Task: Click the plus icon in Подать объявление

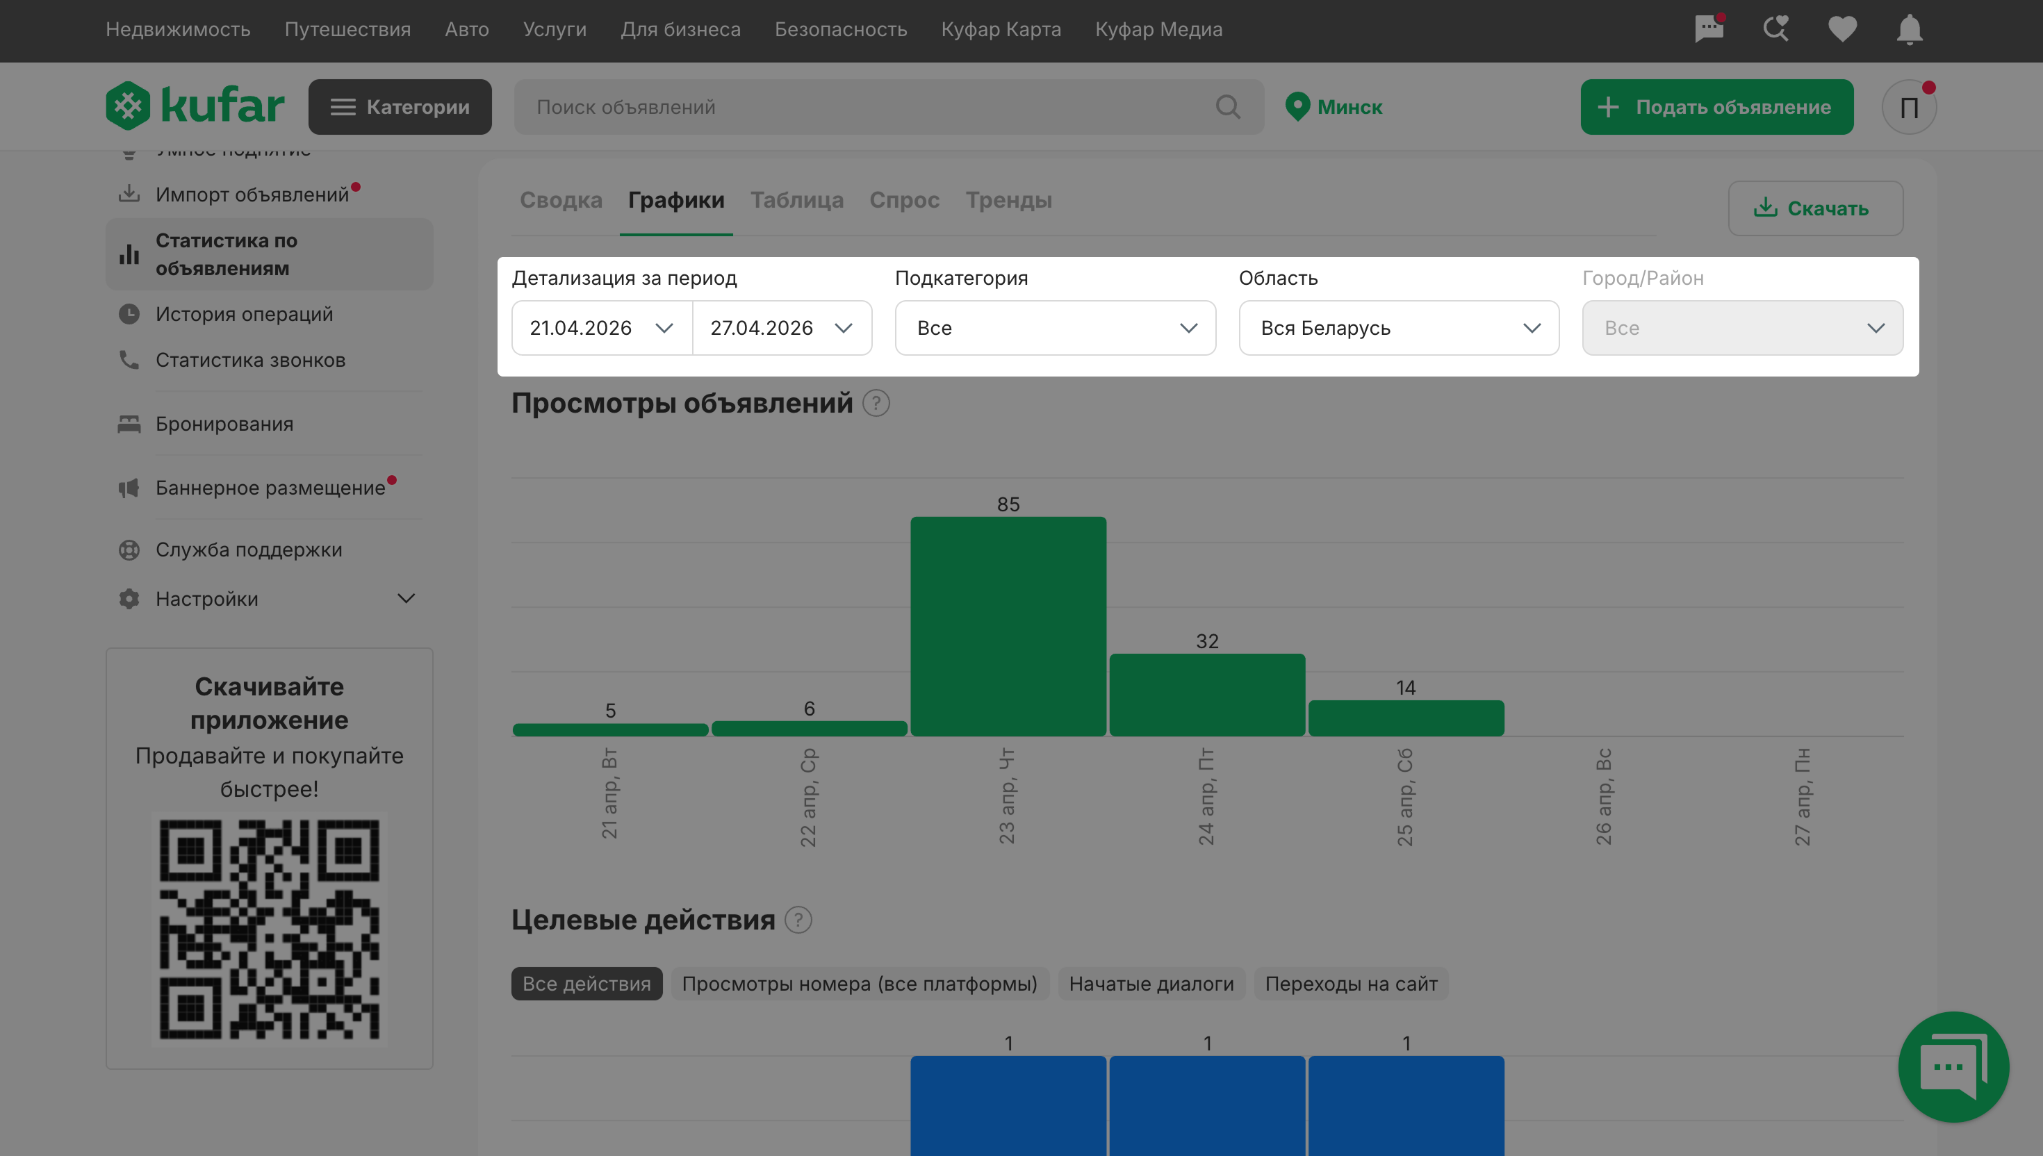Action: (x=1607, y=107)
